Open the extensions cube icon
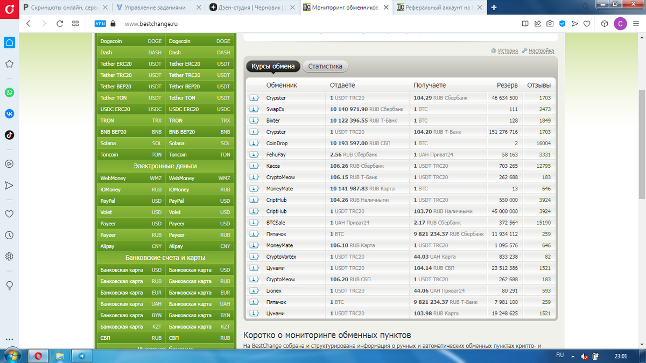Viewport: 646px width, 363px height. [x=605, y=24]
